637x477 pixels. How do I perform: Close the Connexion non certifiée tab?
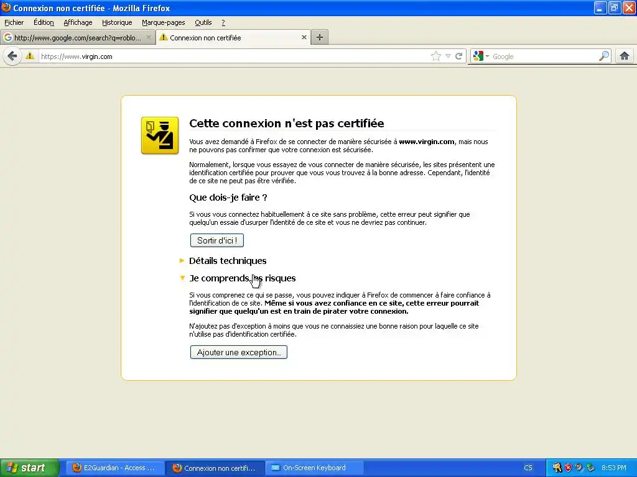pyautogui.click(x=304, y=37)
